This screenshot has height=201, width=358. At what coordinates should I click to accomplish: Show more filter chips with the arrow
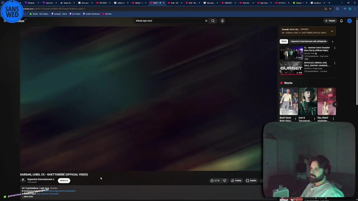click(x=332, y=42)
